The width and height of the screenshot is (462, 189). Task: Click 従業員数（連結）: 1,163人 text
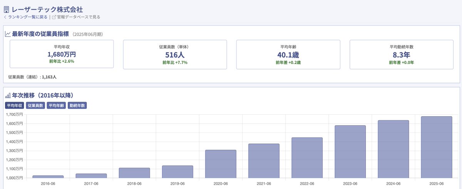[32, 77]
